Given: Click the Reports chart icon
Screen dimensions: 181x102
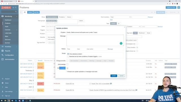Looking at the screenshot, I should coord(3,51).
